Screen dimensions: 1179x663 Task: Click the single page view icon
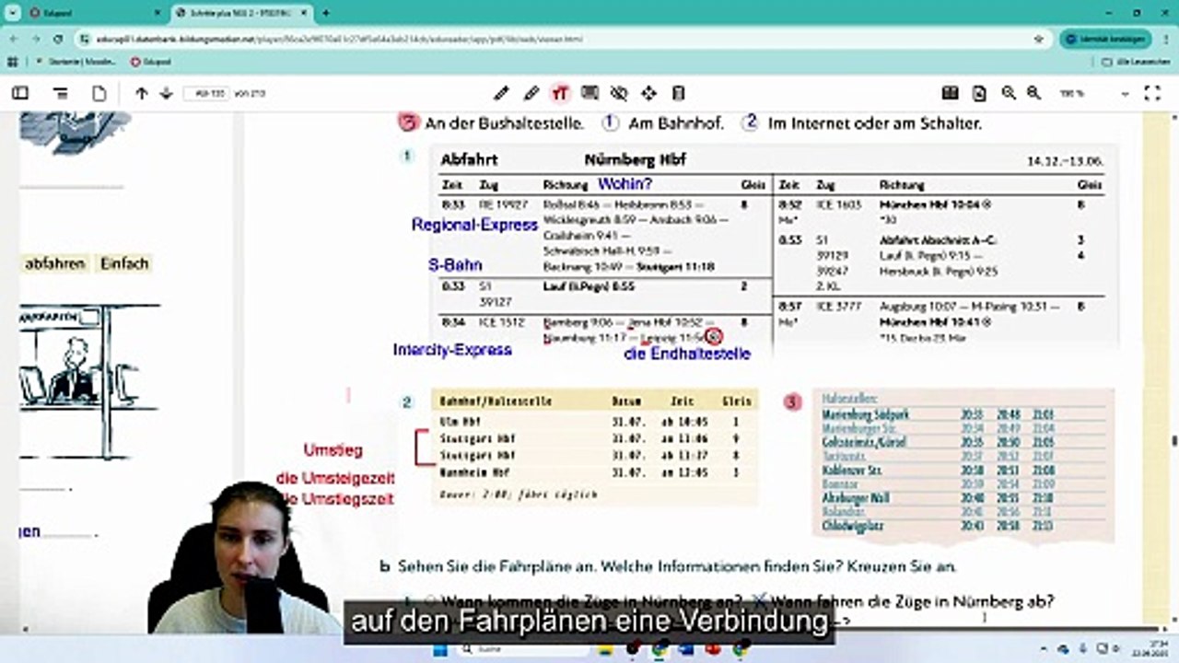99,93
